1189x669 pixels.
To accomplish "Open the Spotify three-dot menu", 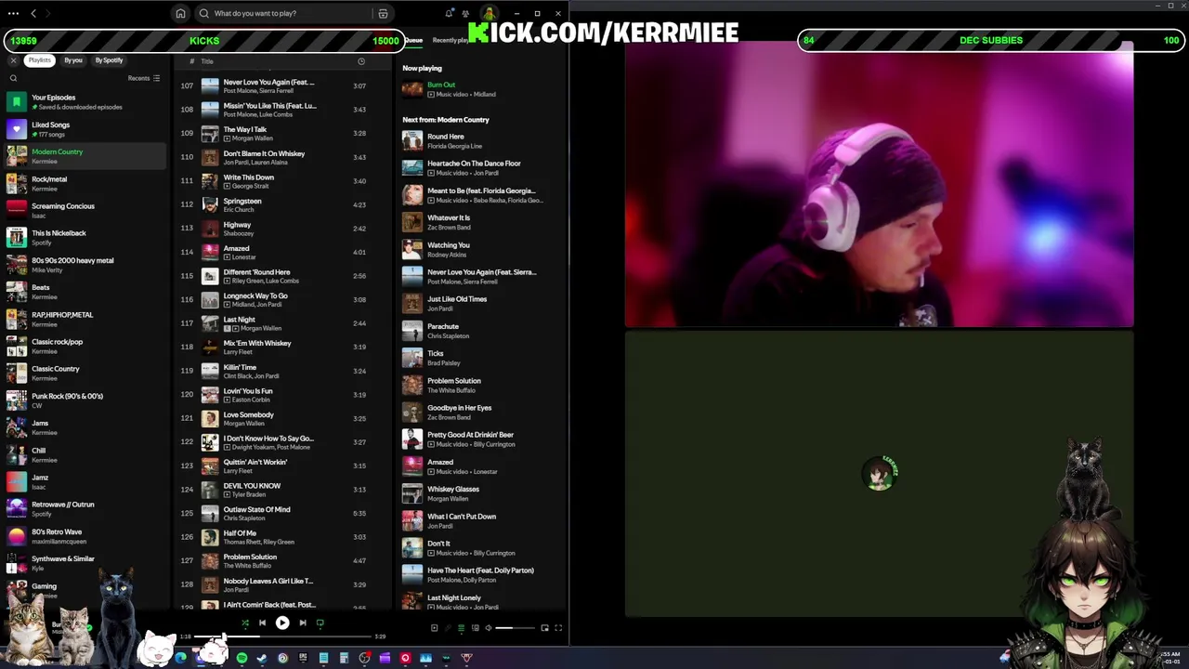I will point(13,13).
